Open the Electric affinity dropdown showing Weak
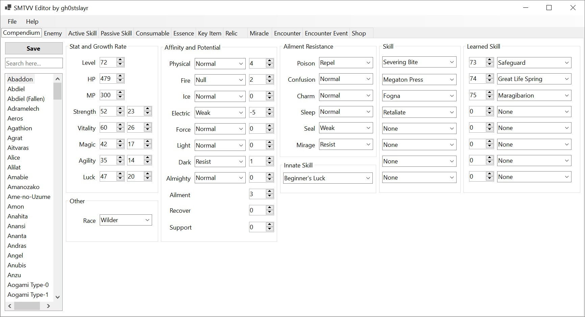 click(220, 112)
